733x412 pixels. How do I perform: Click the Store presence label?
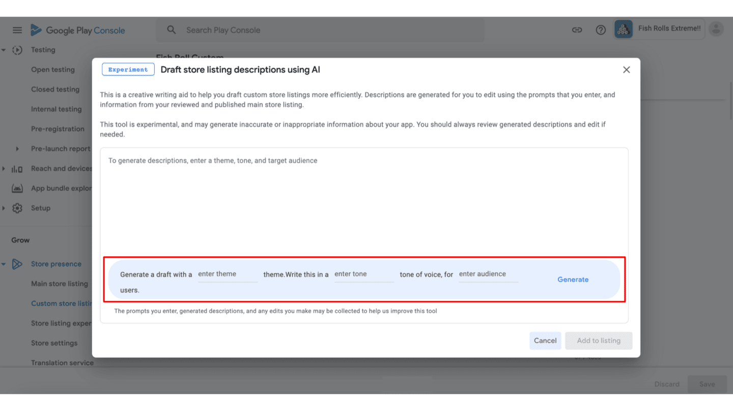[x=56, y=264]
